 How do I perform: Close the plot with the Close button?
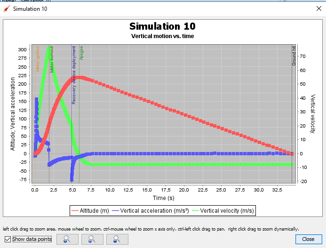pyautogui.click(x=309, y=239)
